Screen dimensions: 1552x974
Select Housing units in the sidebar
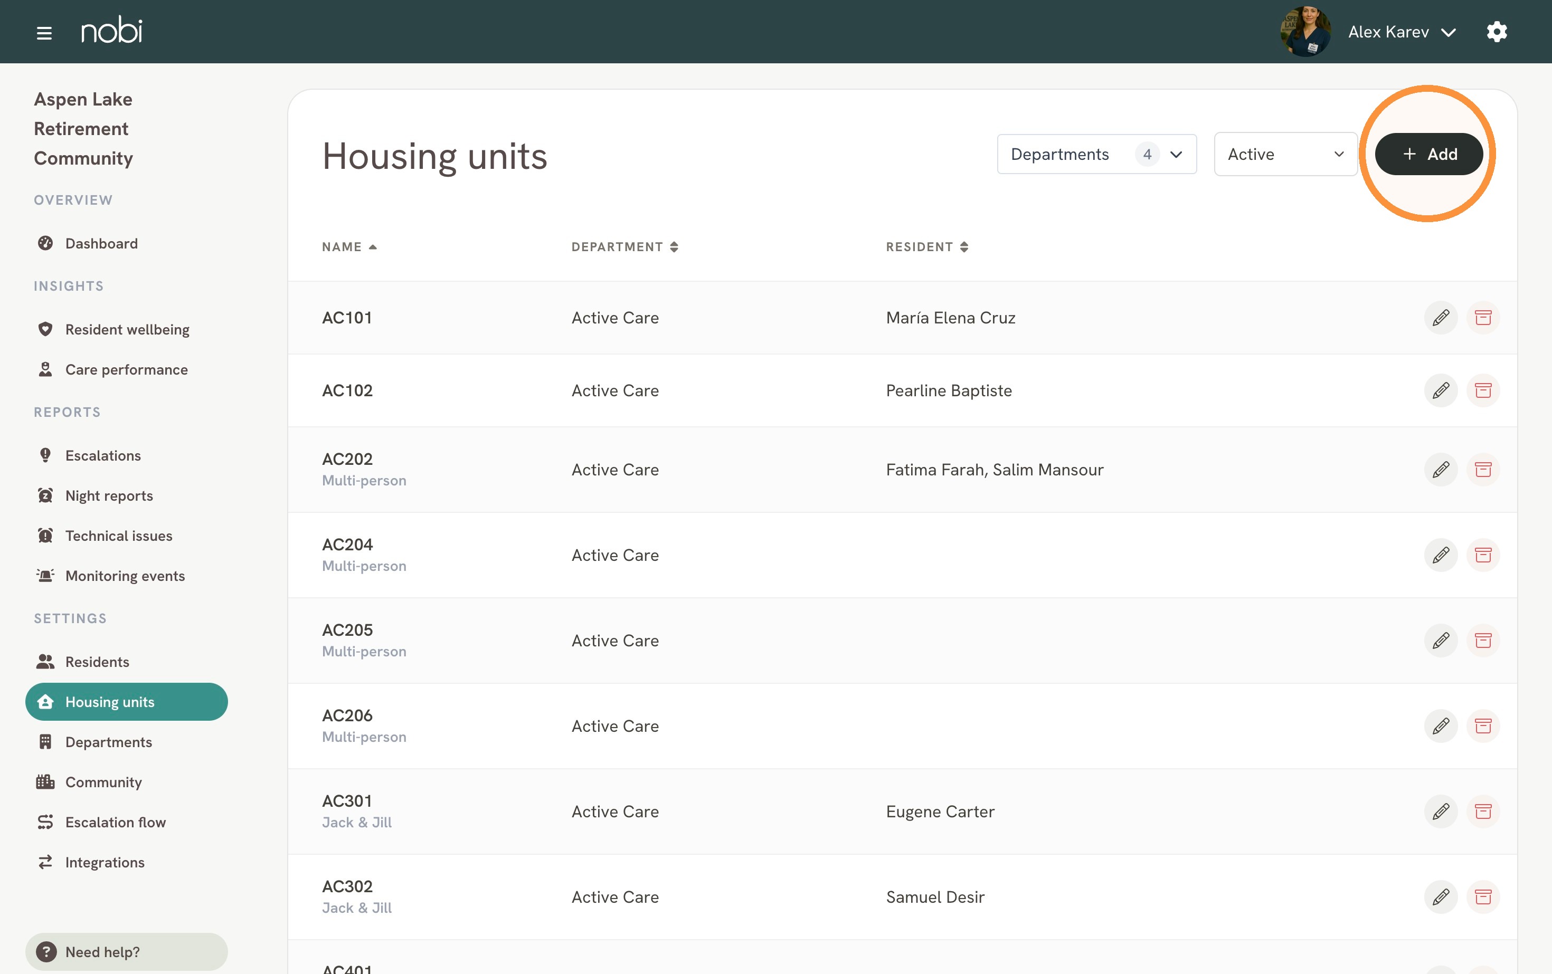pyautogui.click(x=126, y=702)
